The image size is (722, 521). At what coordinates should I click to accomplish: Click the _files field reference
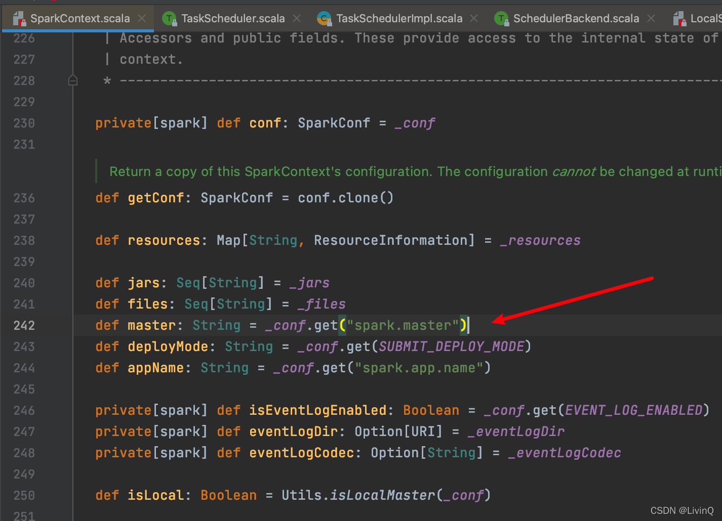(322, 304)
